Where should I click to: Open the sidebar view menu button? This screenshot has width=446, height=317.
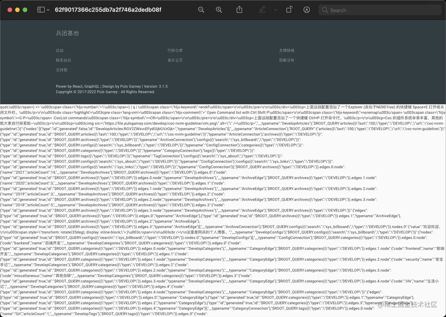(41, 10)
